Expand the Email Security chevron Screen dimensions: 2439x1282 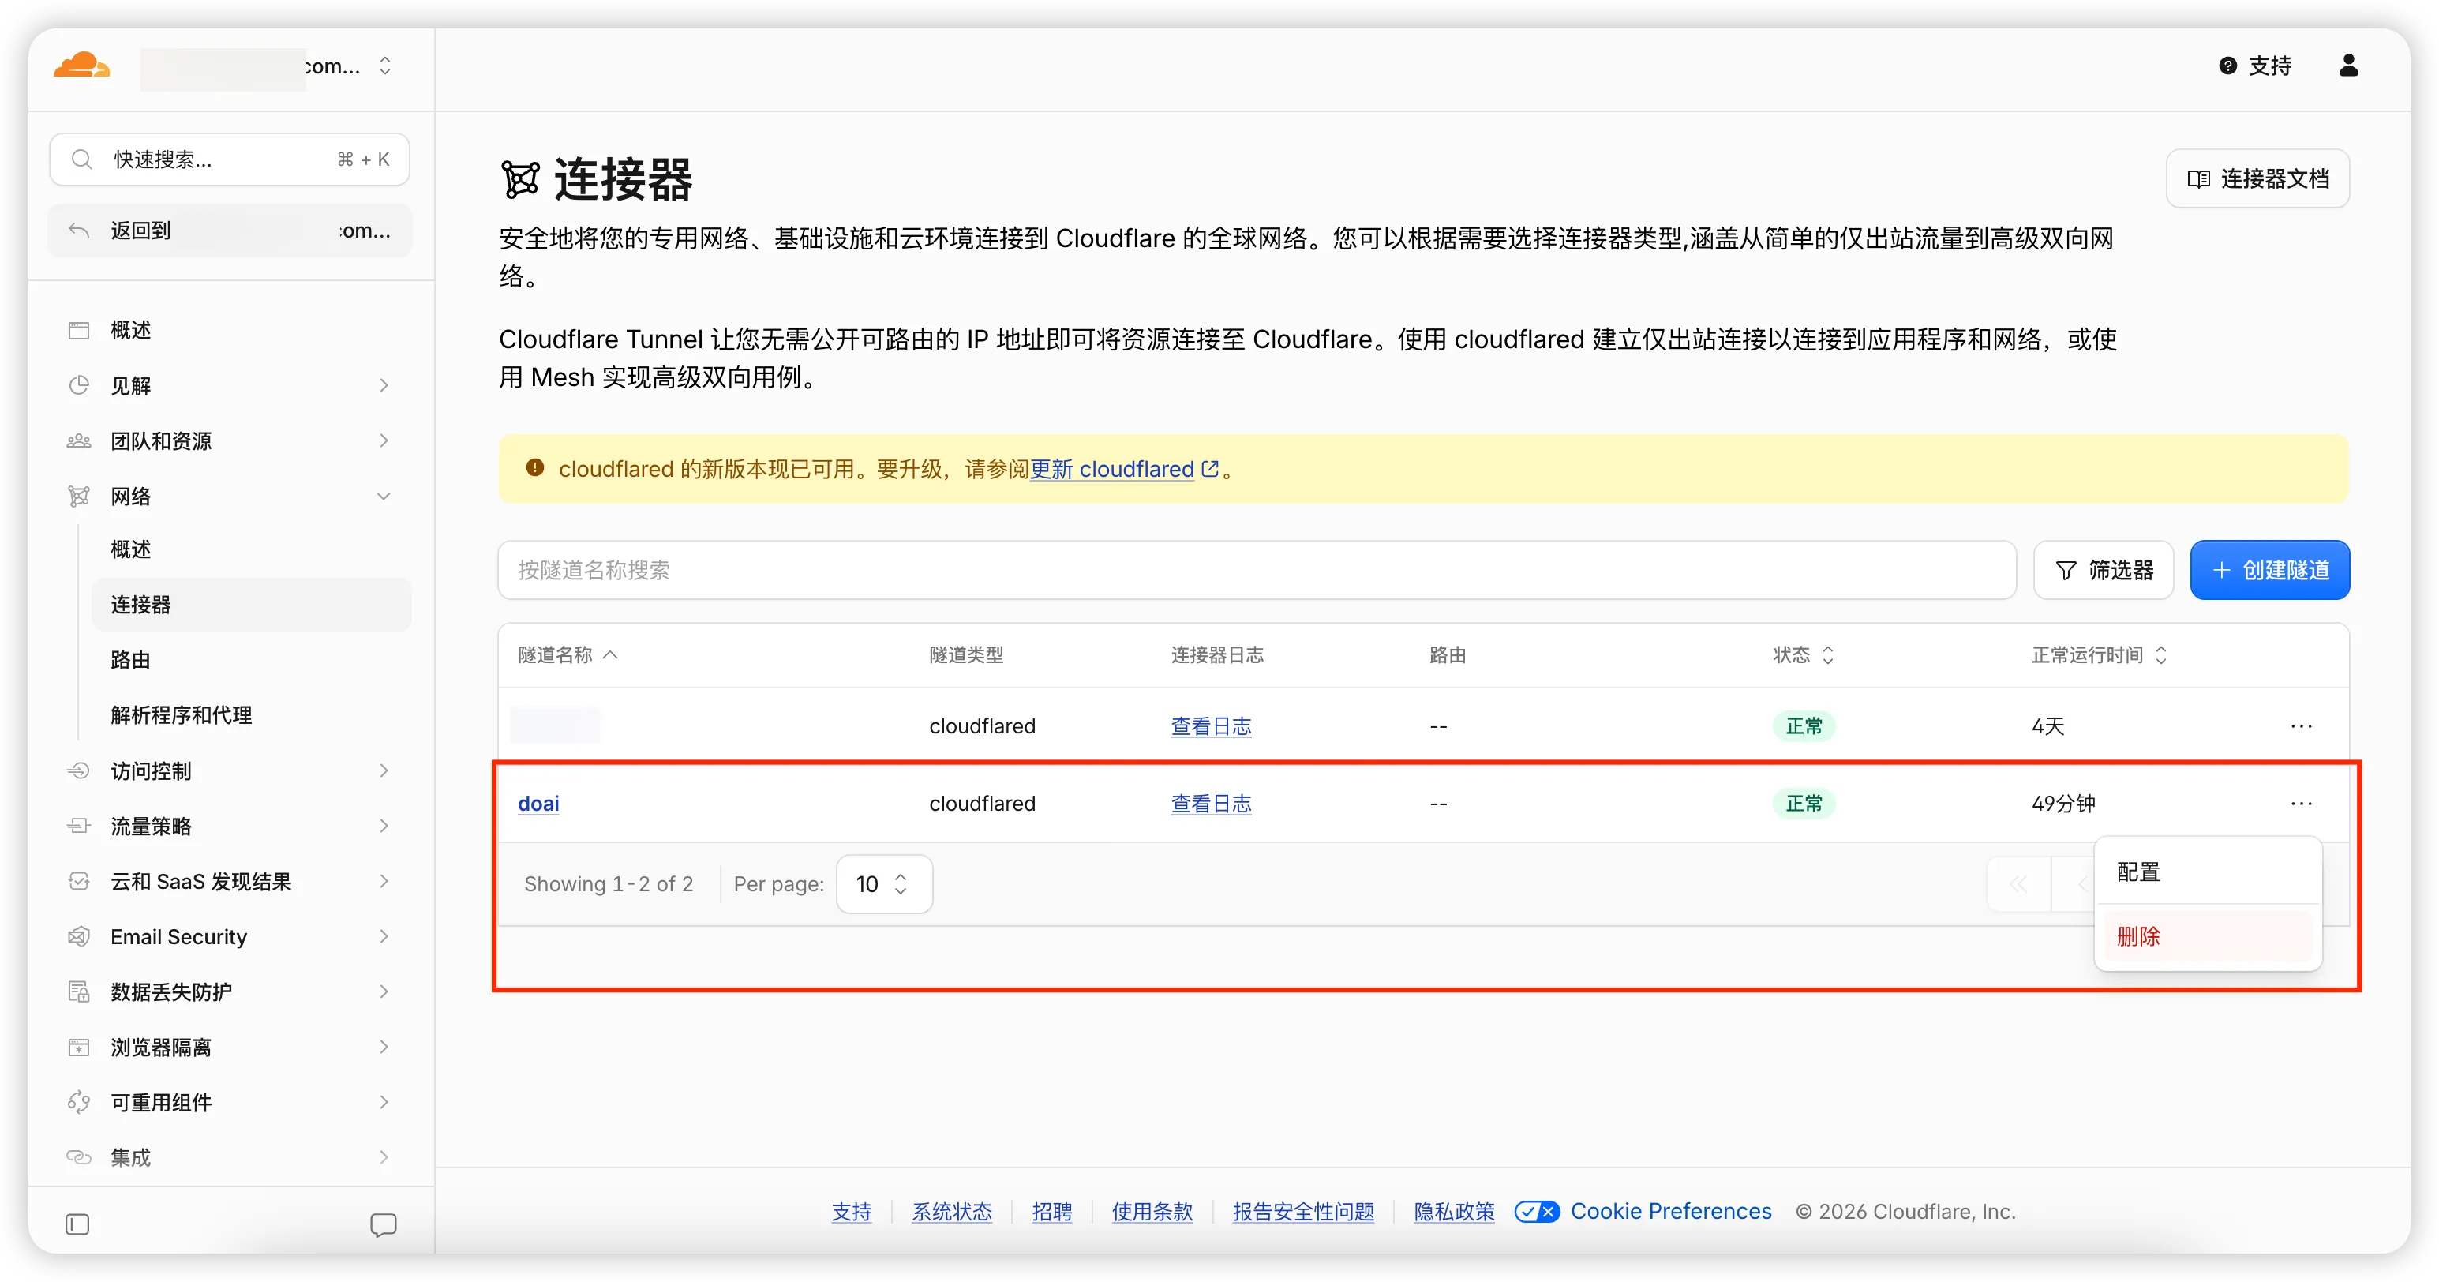384,936
